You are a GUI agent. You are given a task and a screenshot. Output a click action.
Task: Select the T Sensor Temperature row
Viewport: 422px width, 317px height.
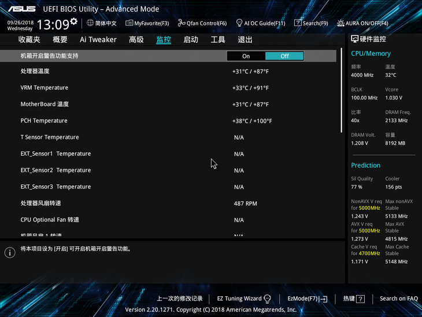tap(168, 137)
